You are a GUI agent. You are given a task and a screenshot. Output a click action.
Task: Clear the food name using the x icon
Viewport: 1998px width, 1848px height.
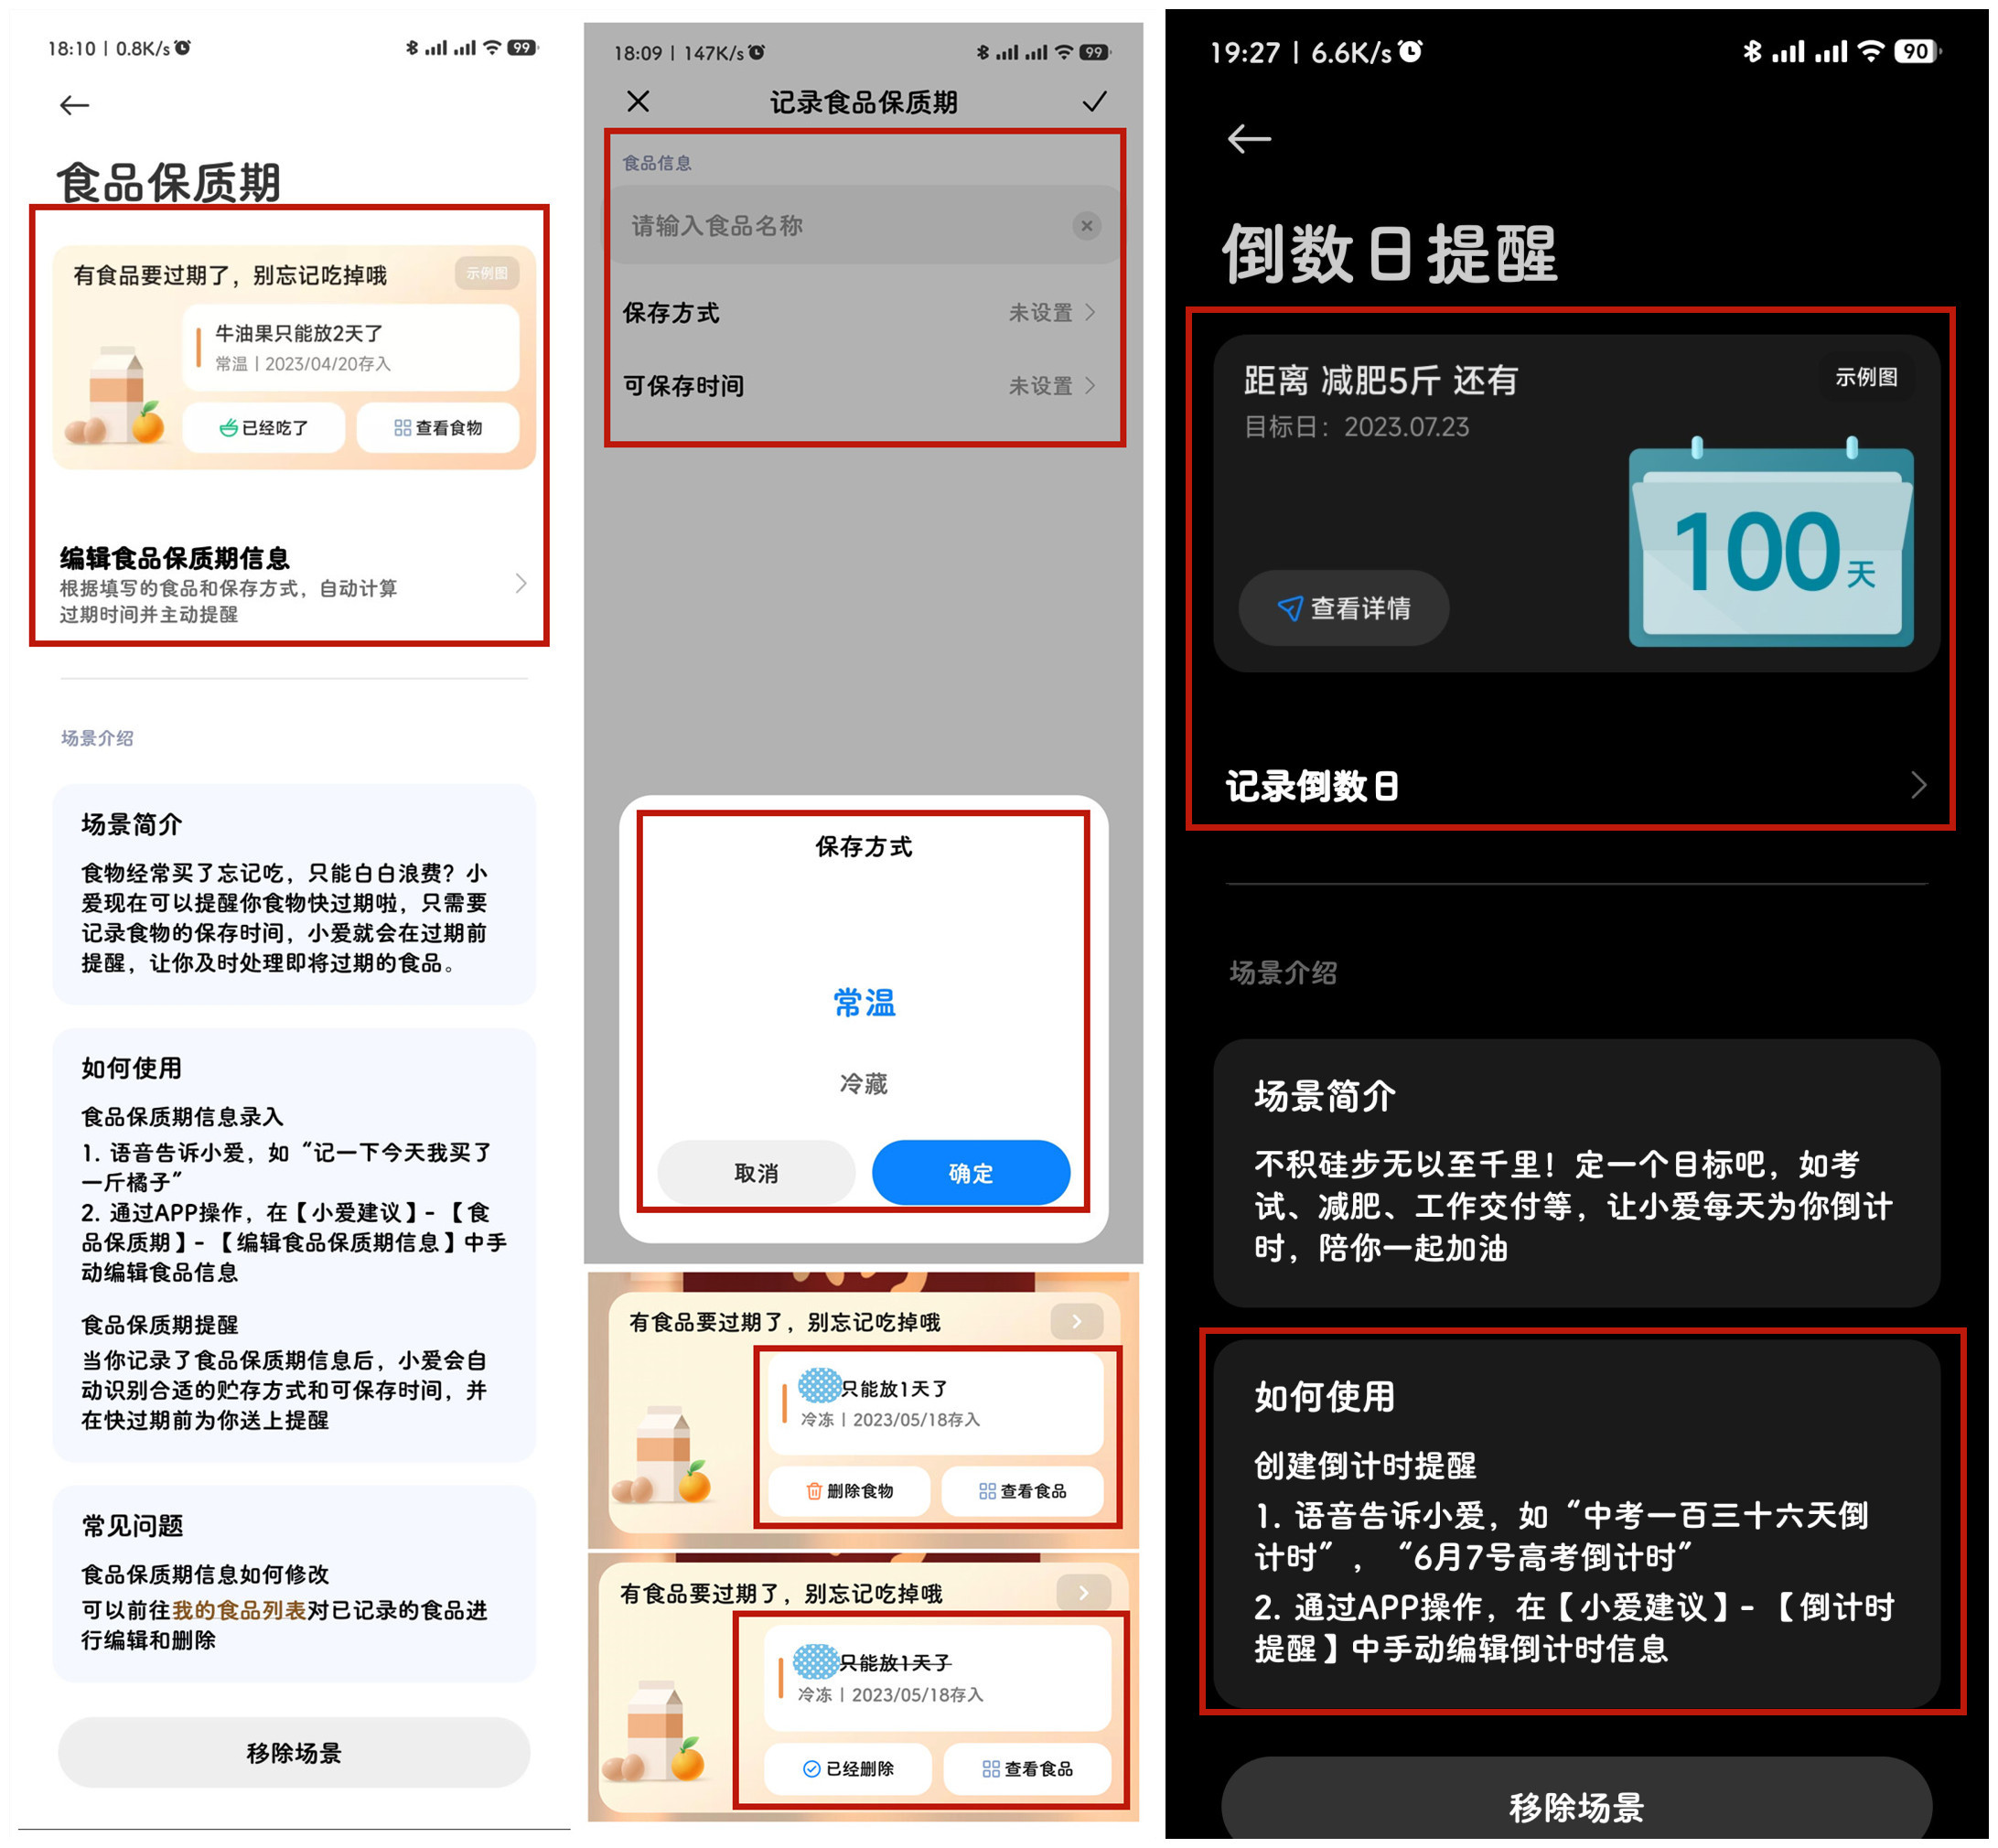(1087, 225)
